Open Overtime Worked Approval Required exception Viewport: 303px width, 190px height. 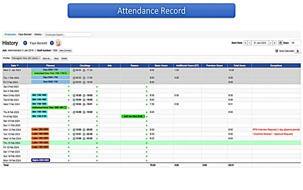[x=273, y=134]
